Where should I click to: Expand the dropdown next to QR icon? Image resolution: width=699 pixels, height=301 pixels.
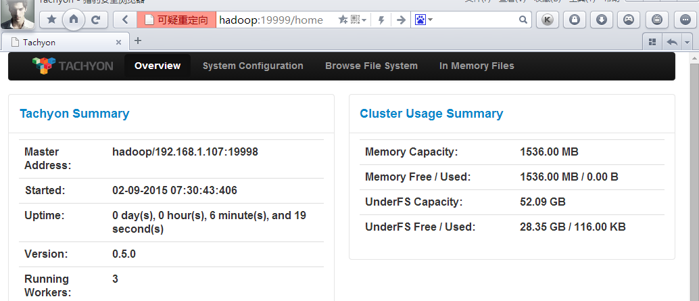(x=364, y=20)
